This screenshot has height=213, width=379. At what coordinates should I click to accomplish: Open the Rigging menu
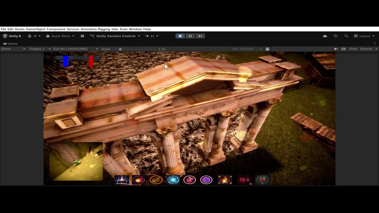tap(104, 29)
